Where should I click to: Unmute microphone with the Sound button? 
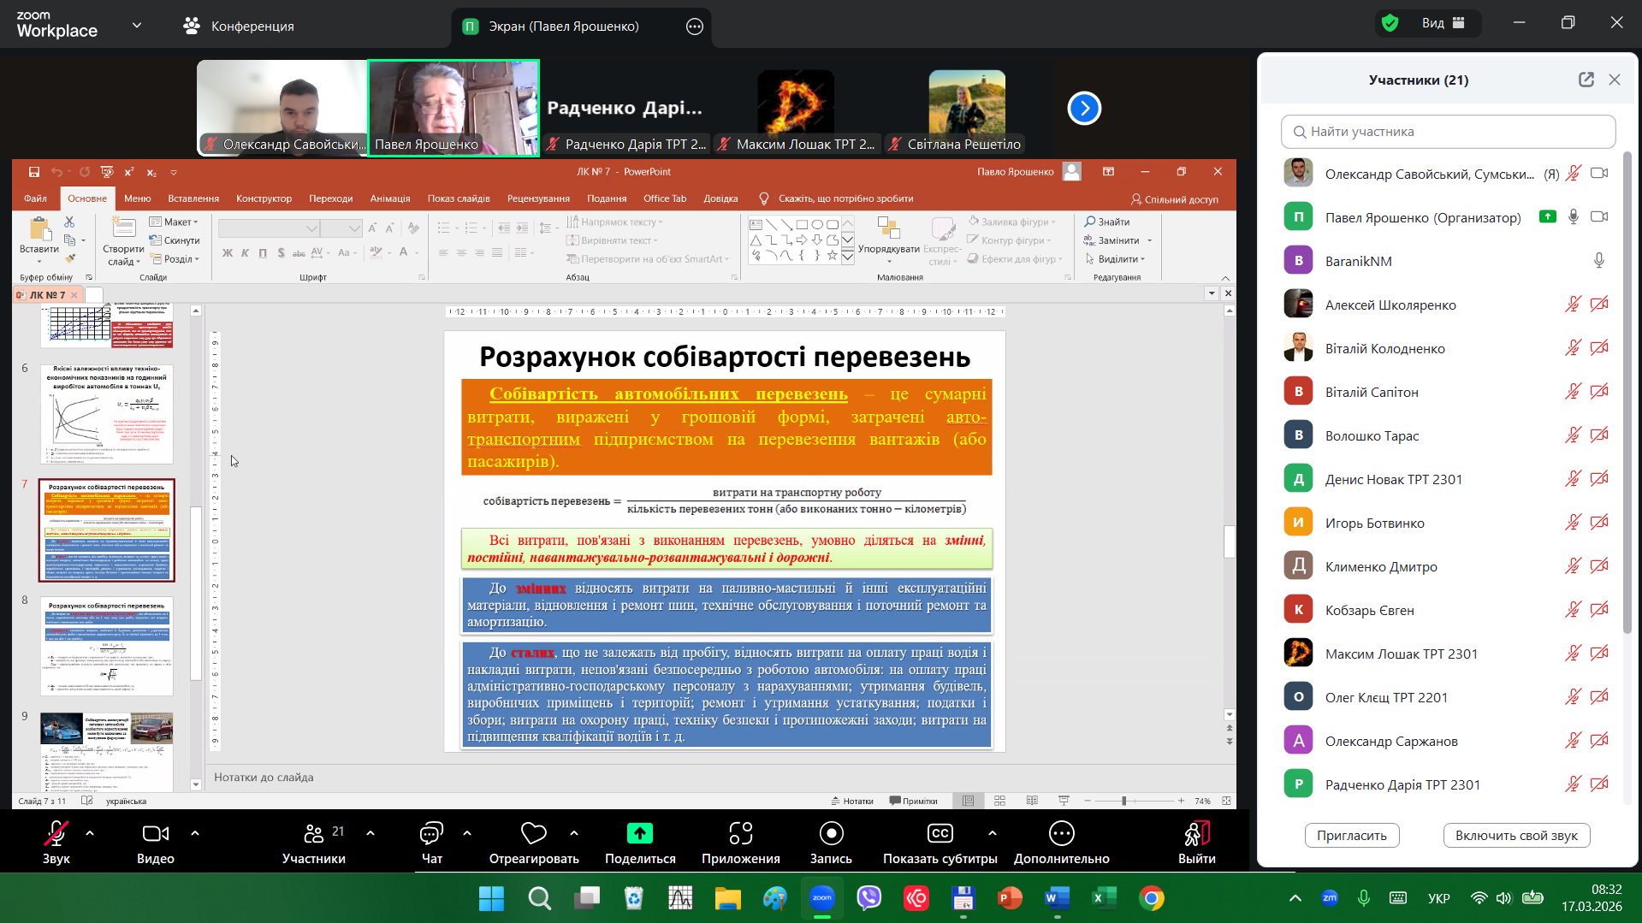pos(56,834)
